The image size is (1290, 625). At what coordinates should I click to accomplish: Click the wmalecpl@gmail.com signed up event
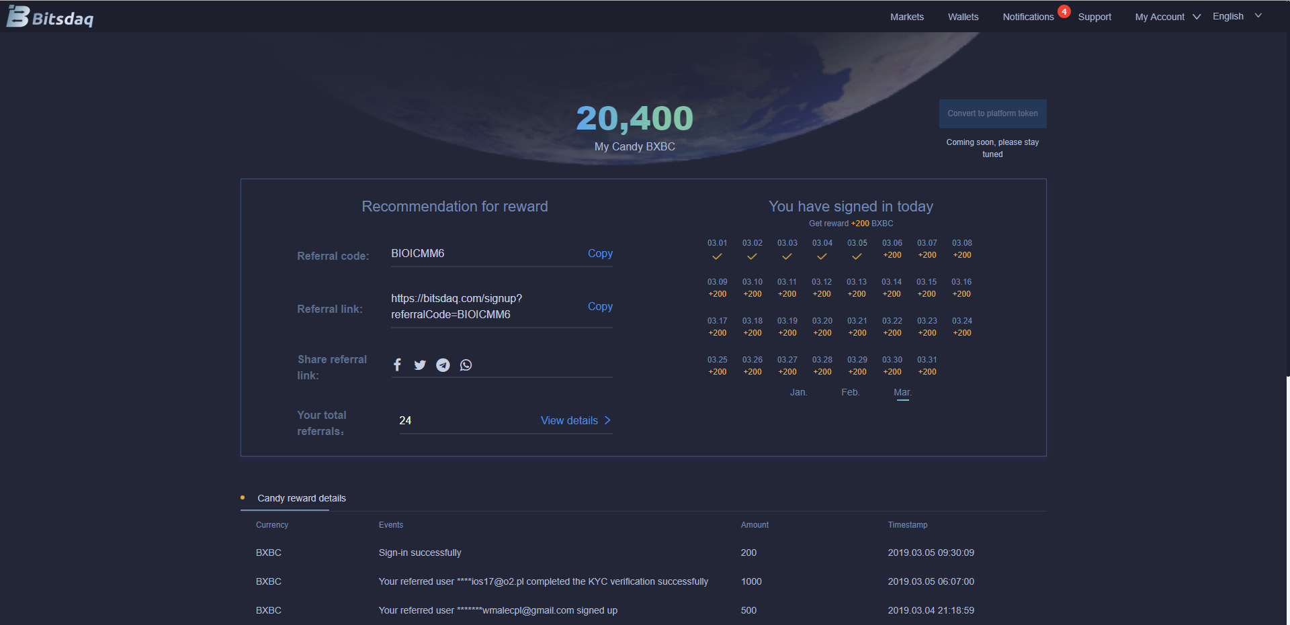pyautogui.click(x=498, y=610)
